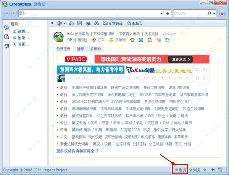Click the blue go arrow beside the search box
This screenshot has height=175, width=229.
[168, 13]
